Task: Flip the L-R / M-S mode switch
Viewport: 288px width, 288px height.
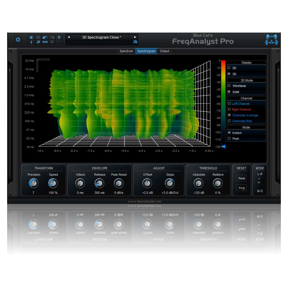Action: [259, 181]
